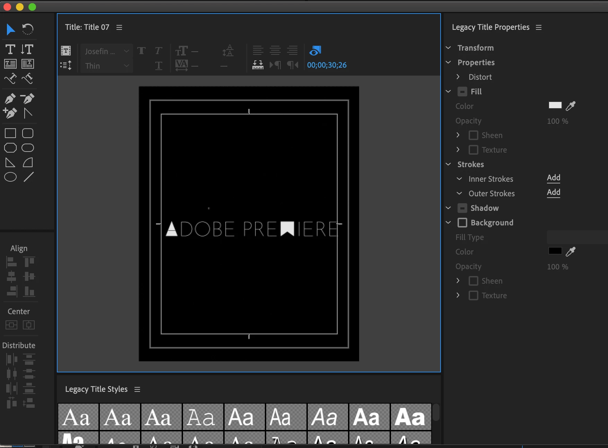
Task: Enable the Background checkbox
Action: (x=462, y=223)
